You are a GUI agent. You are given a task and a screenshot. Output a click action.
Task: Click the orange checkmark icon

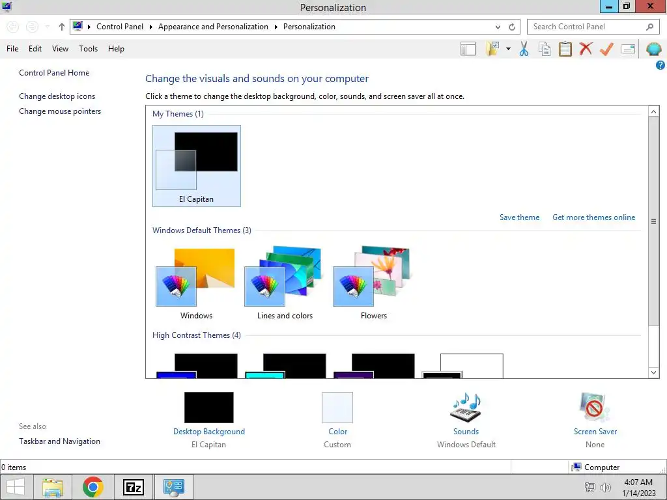[606, 49]
